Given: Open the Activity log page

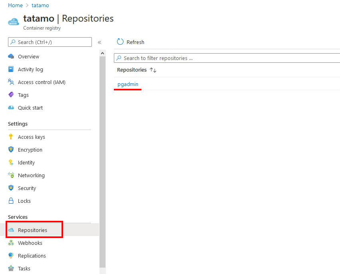Looking at the screenshot, I should click(30, 69).
